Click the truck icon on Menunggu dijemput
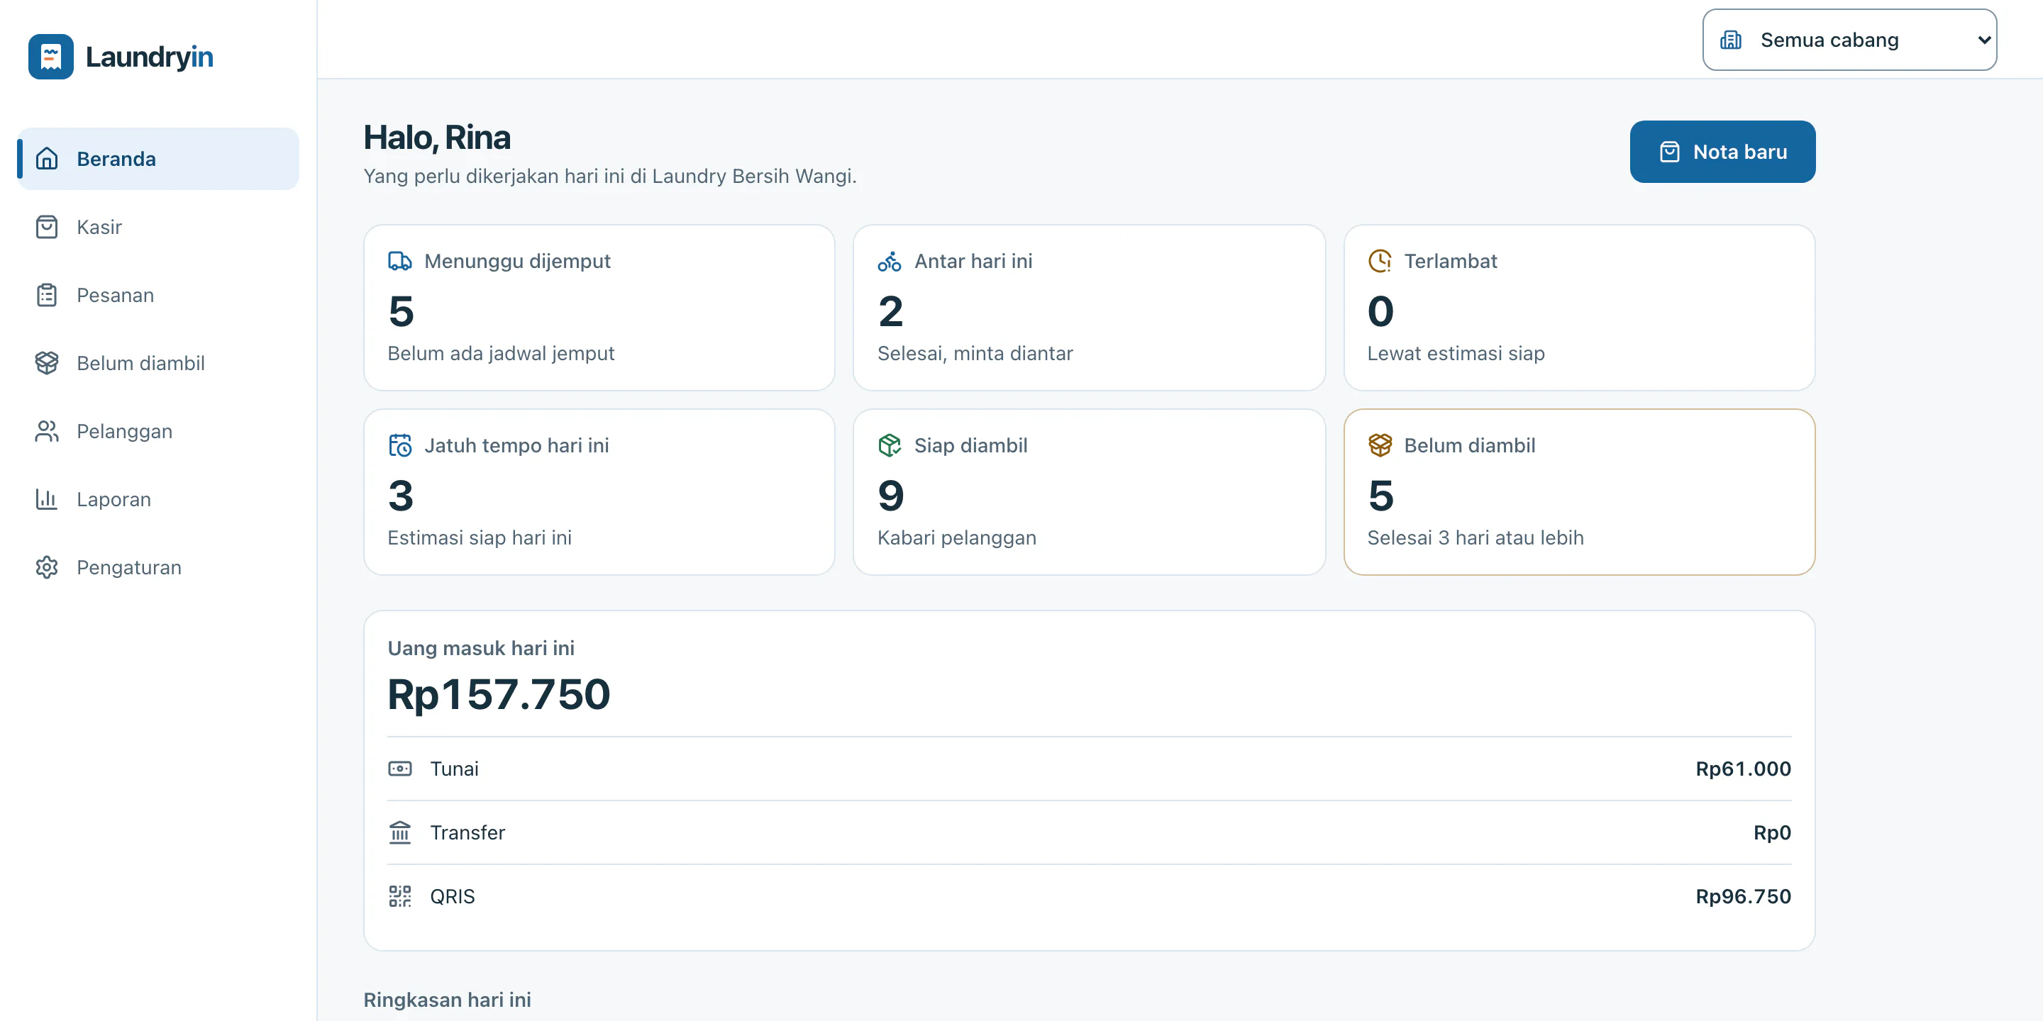This screenshot has width=2043, height=1021. pos(399,261)
